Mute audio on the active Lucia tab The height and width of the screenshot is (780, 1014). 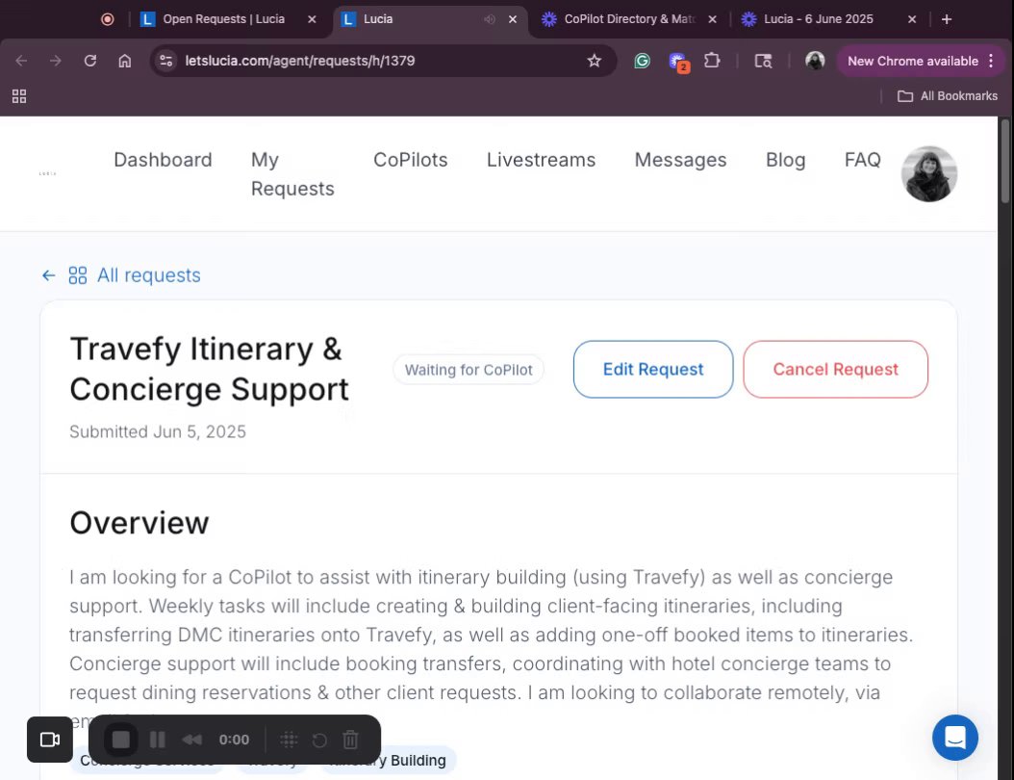coord(490,19)
